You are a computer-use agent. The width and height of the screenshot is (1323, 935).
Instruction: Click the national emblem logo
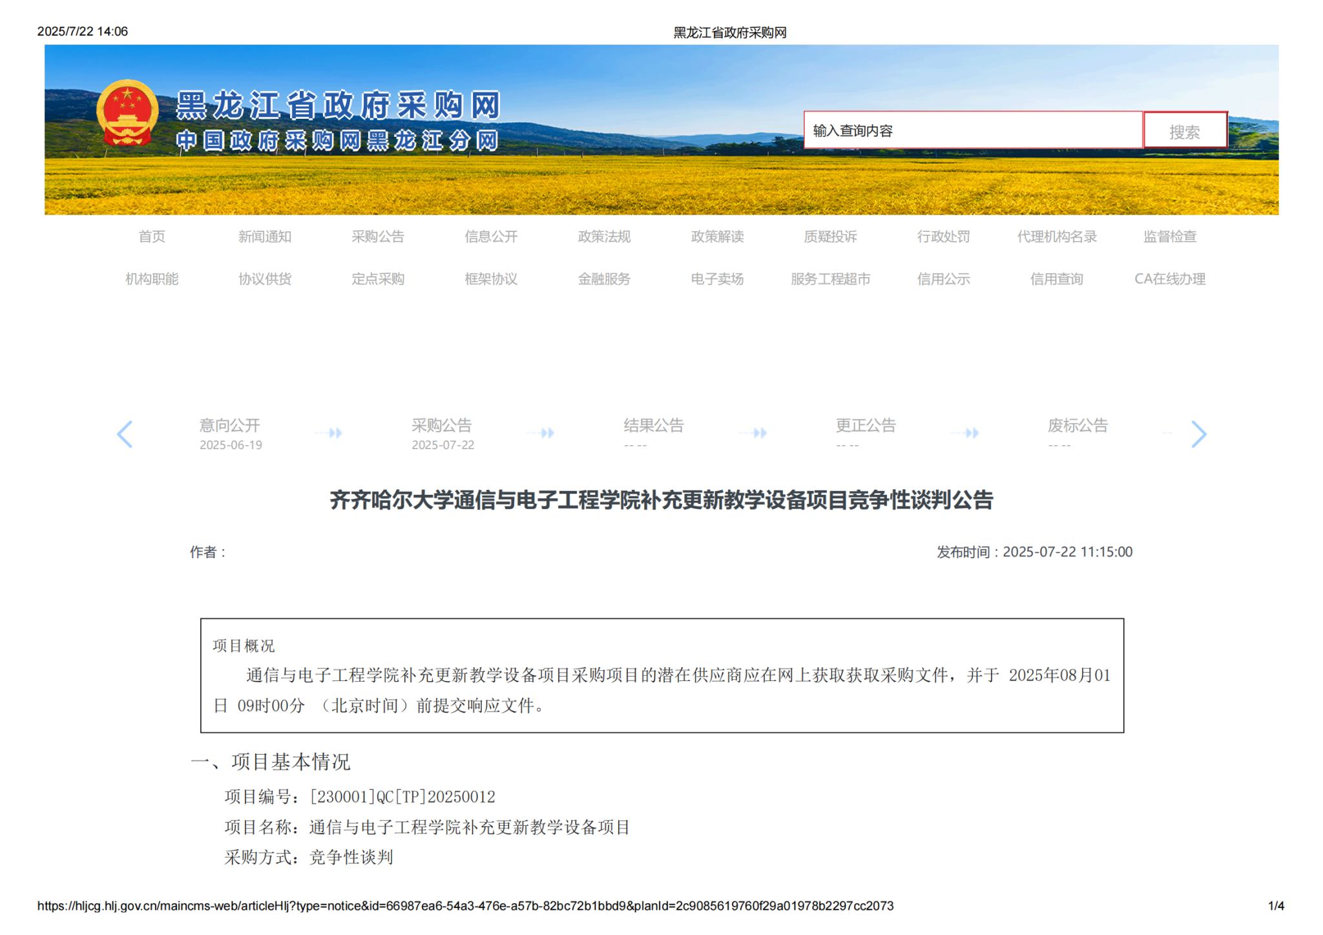coord(127,113)
